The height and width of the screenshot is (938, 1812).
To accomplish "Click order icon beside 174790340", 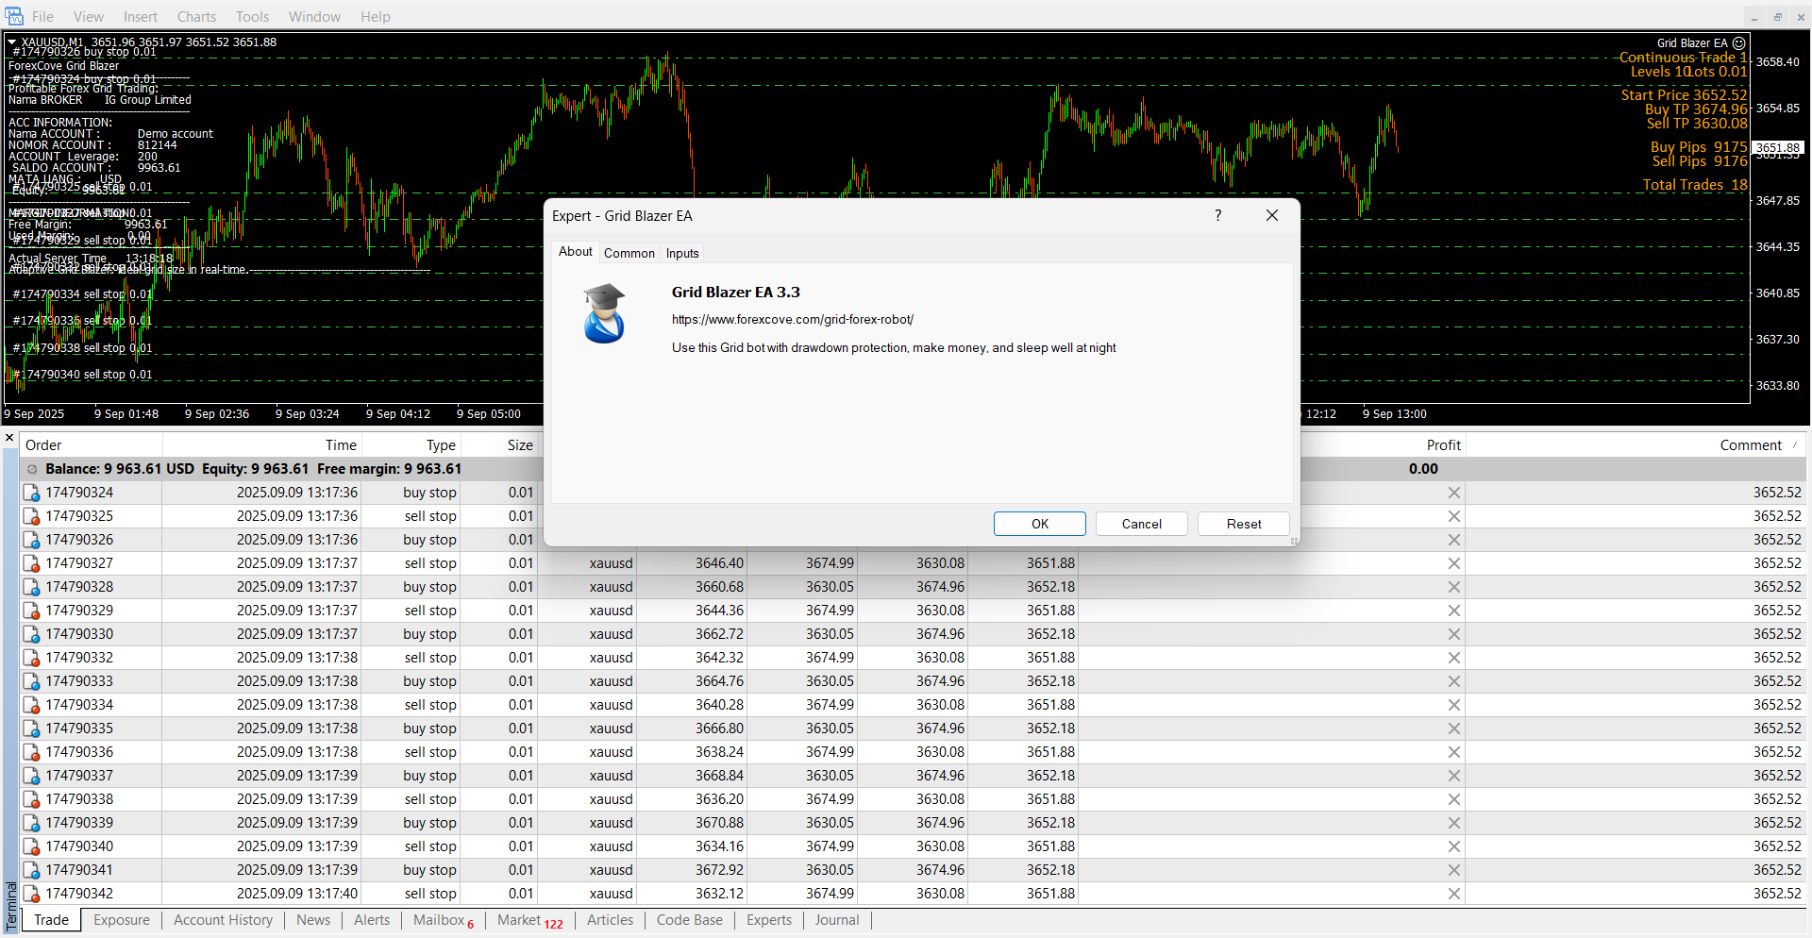I will click(31, 846).
